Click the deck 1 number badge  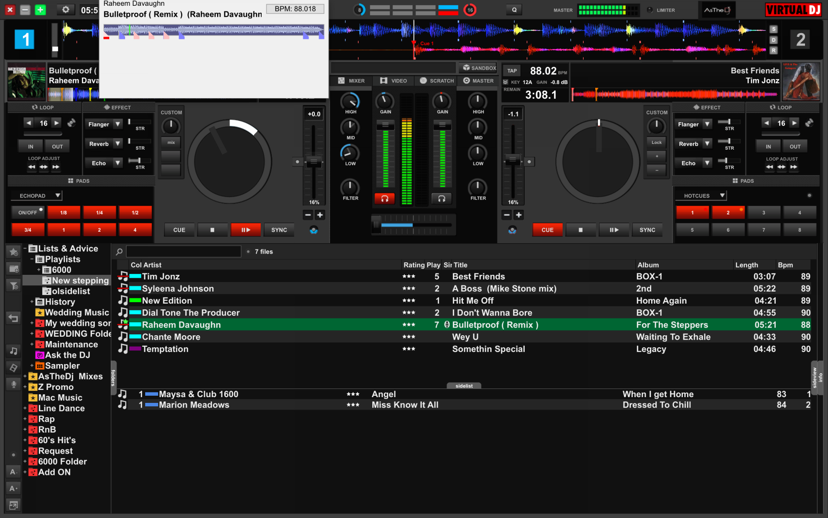click(25, 39)
